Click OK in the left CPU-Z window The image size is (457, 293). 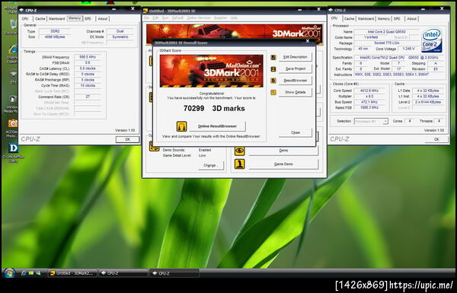(x=127, y=139)
